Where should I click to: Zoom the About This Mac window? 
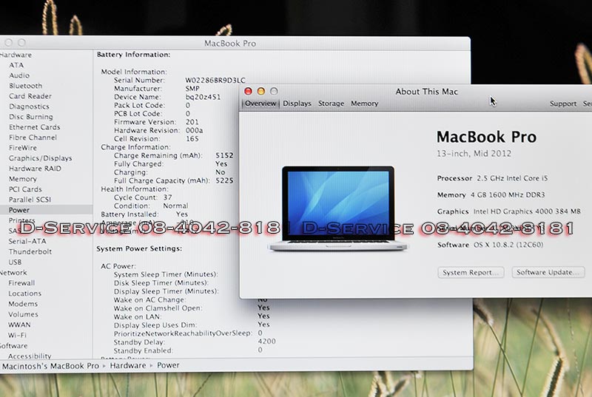[x=274, y=91]
